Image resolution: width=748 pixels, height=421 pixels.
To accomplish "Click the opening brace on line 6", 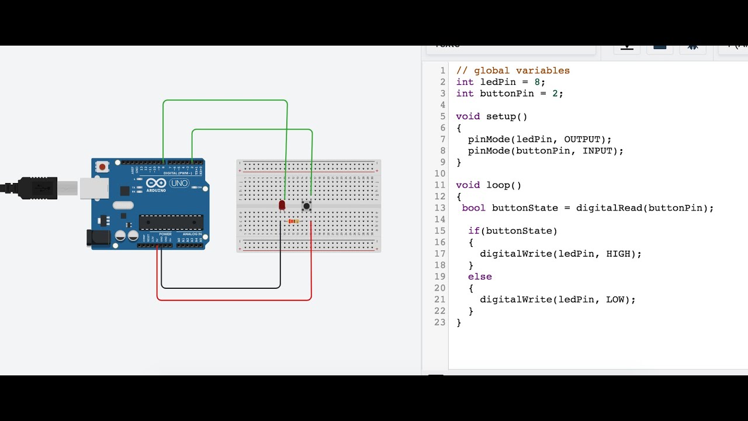I will coord(459,128).
